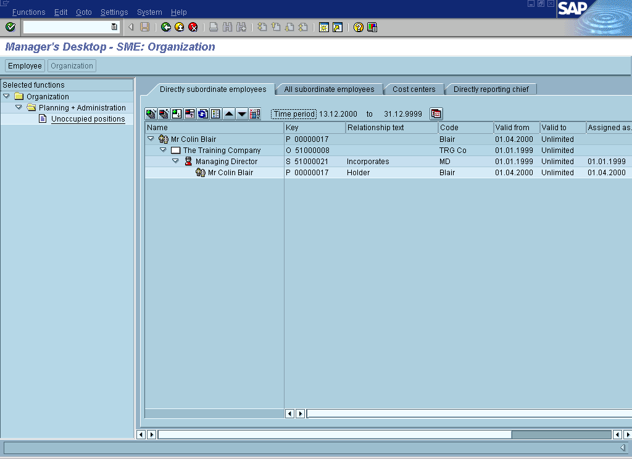Collapse the Managing Director node

tap(175, 161)
